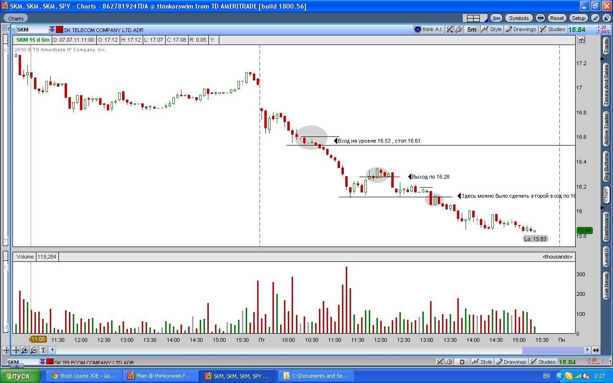This screenshot has width=613, height=383.
Task: Open the 5m timeframe selector
Action: point(472,29)
